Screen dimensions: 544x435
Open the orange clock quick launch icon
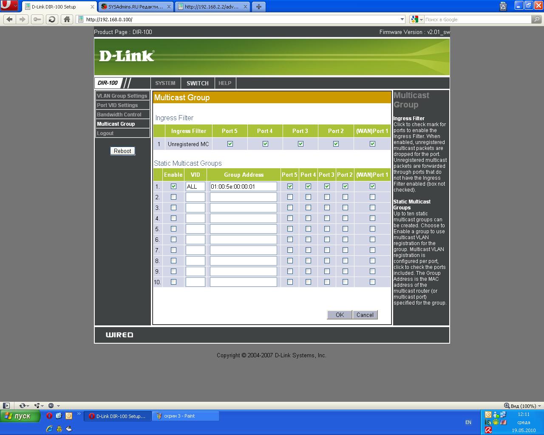pyautogui.click(x=69, y=416)
